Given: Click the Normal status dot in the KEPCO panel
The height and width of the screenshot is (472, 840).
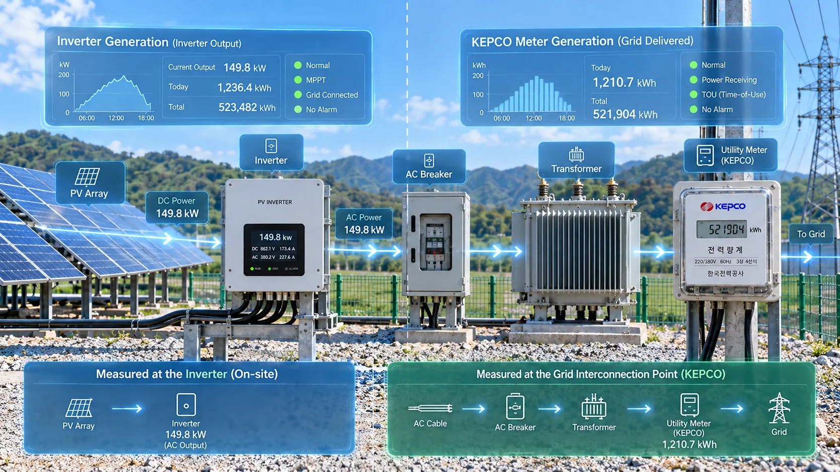Looking at the screenshot, I should pyautogui.click(x=694, y=65).
